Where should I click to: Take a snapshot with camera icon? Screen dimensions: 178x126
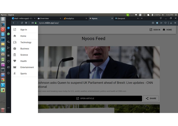coord(153,23)
